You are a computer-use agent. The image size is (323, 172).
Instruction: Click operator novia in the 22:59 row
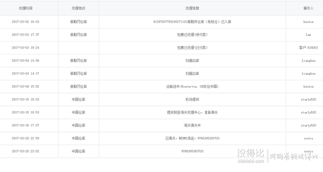[308, 138]
